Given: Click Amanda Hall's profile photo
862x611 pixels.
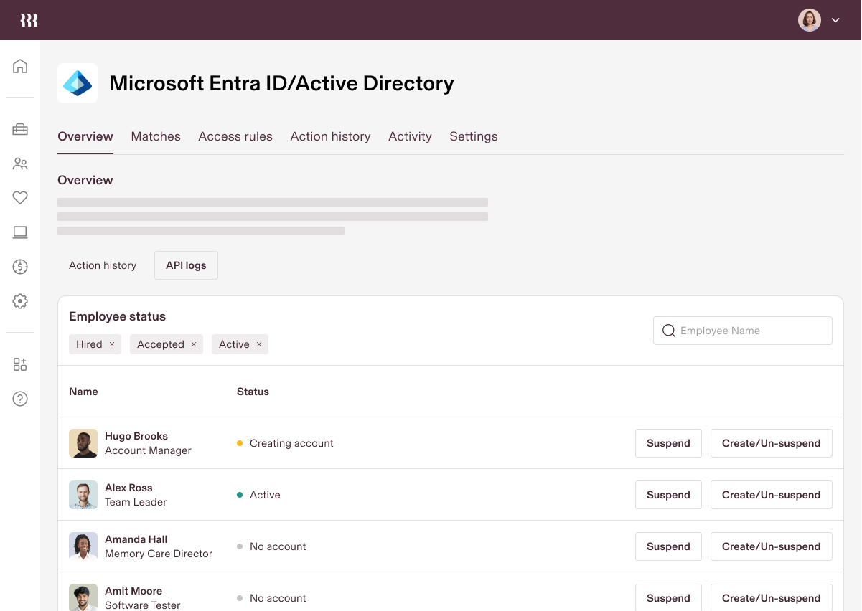Looking at the screenshot, I should coord(83,546).
